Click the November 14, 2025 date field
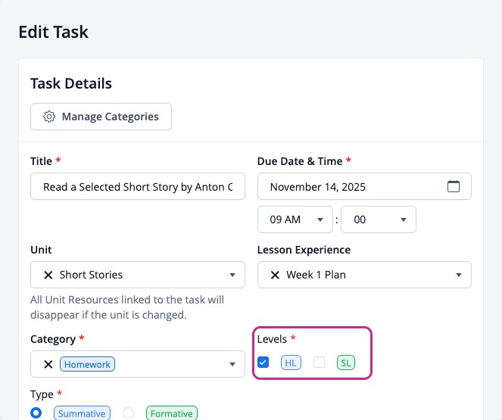Image resolution: width=502 pixels, height=420 pixels. (x=364, y=186)
